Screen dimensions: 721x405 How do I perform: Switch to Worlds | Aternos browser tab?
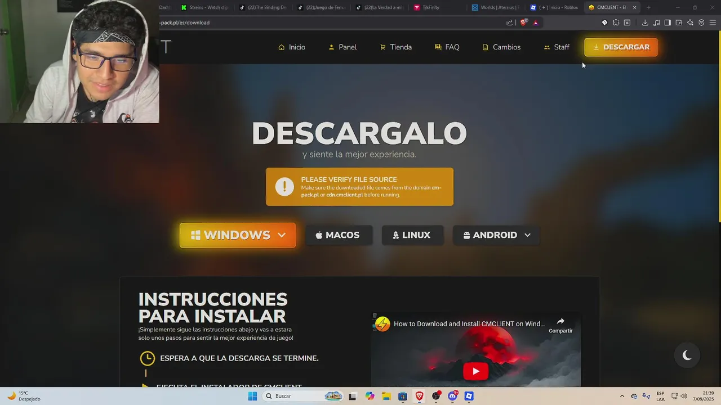pyautogui.click(x=496, y=7)
